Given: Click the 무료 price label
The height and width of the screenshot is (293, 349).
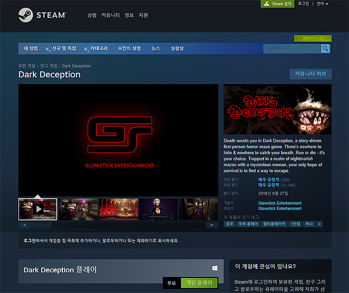Looking at the screenshot, I should click(x=171, y=283).
